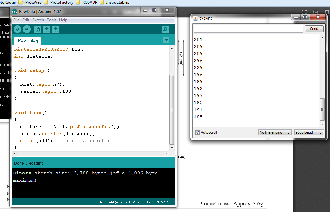Open the No line ending dropdown
Image resolution: width=330 pixels, height=212 pixels.
[275, 132]
